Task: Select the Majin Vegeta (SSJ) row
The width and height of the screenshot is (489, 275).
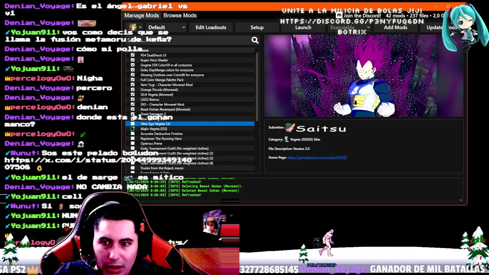Action: [189, 129]
